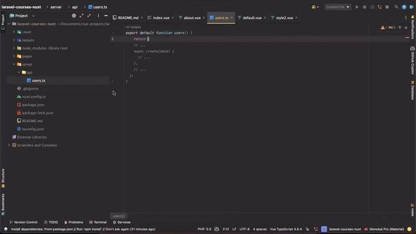
Task: Open Code With Me users icon
Action: 315,7
